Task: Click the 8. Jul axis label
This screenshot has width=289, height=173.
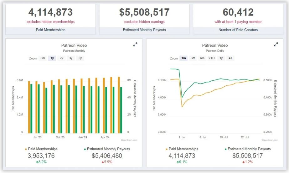Action: (x=203, y=137)
